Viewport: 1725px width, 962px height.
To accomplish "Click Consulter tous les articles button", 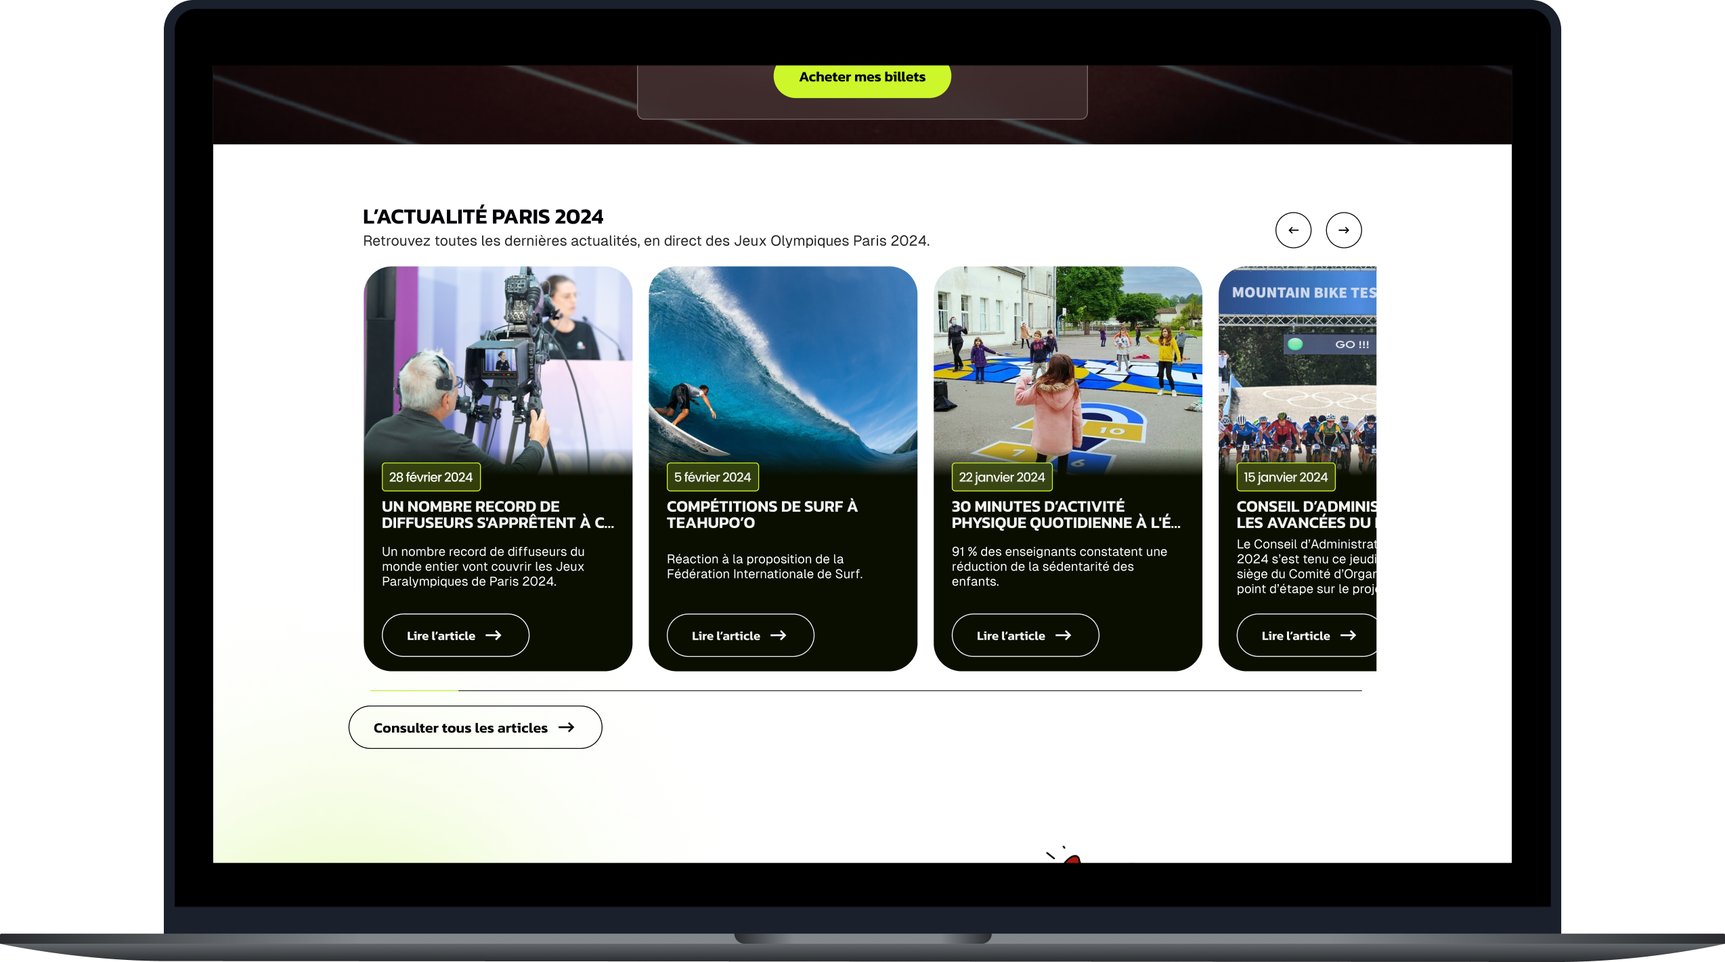I will pos(475,727).
